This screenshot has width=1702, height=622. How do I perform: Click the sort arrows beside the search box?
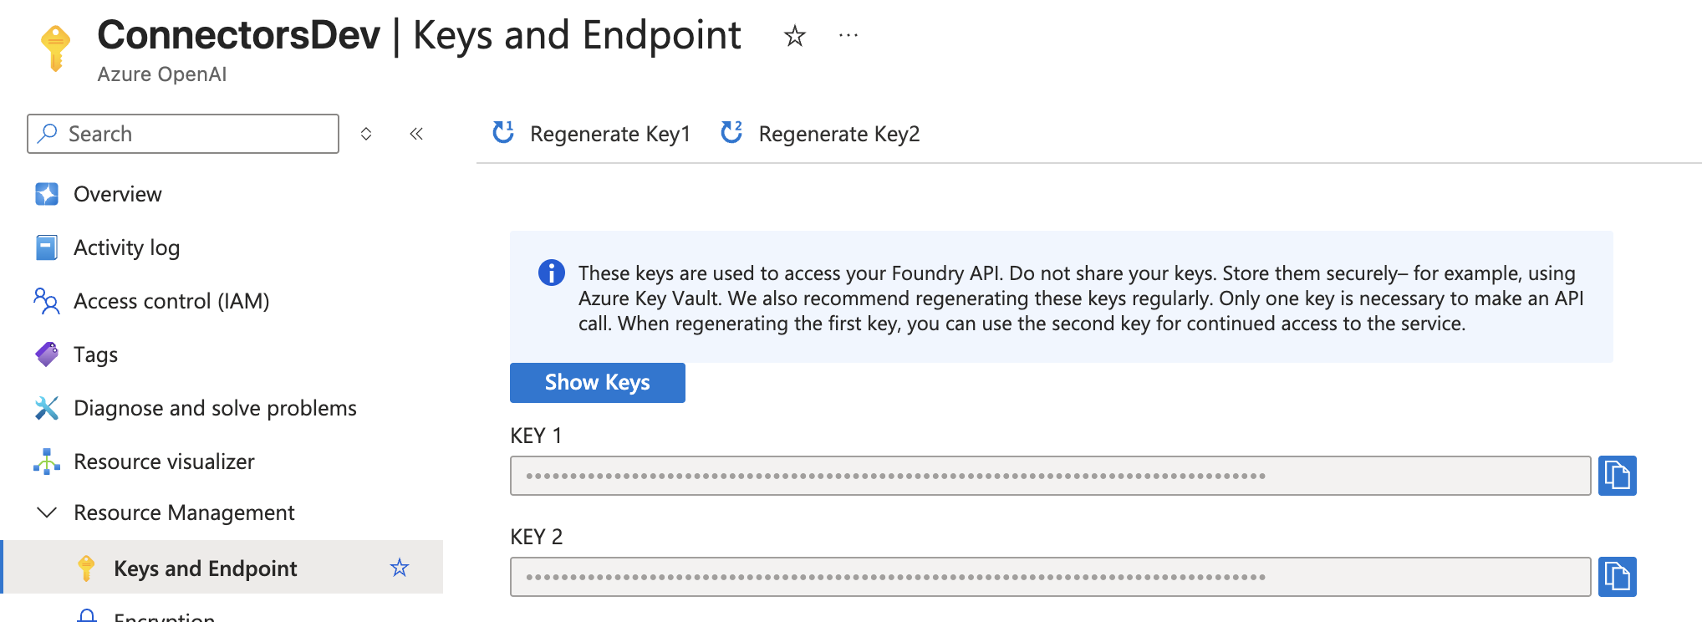tap(366, 133)
